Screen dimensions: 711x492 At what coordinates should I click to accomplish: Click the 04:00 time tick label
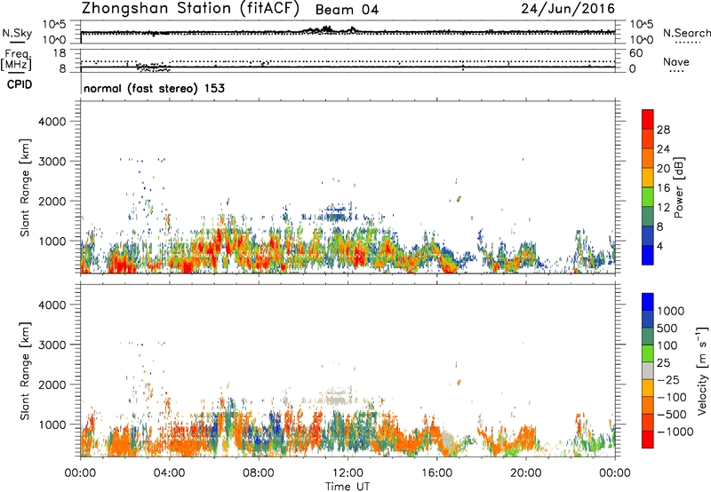click(x=170, y=473)
